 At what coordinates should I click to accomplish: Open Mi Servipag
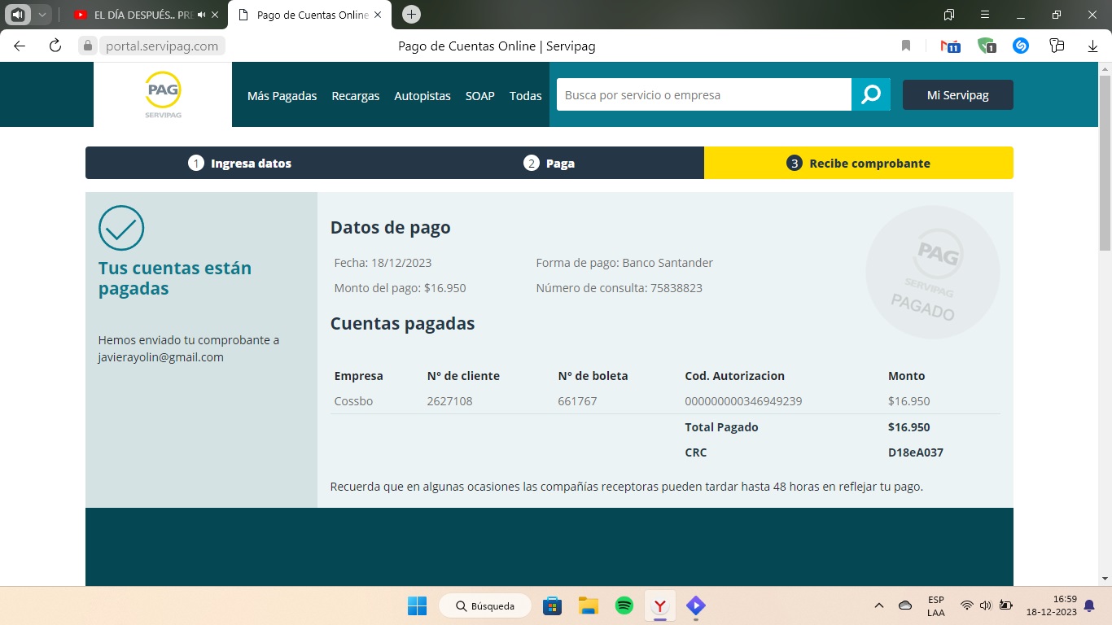tap(957, 94)
